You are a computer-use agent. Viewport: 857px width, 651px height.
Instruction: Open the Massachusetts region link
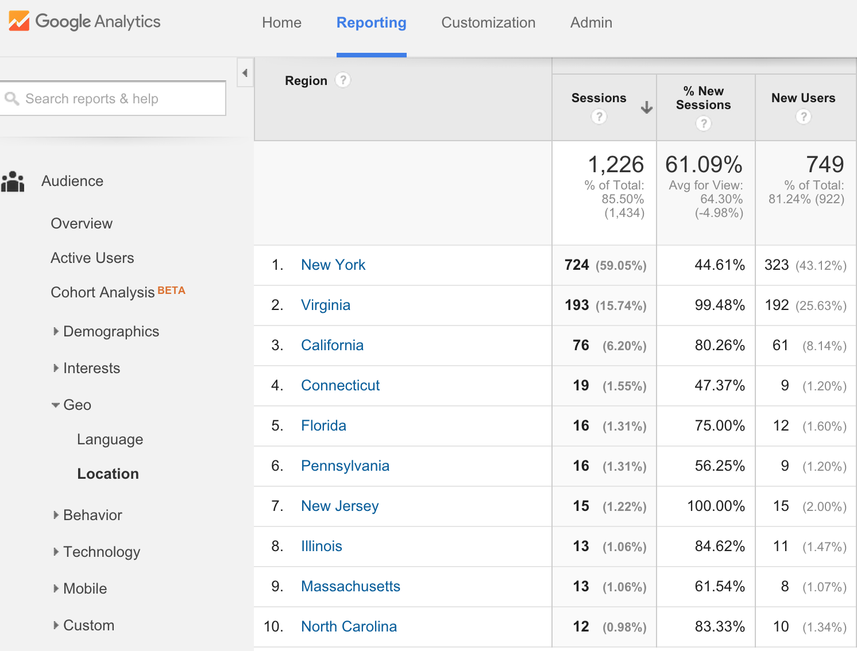click(x=350, y=586)
